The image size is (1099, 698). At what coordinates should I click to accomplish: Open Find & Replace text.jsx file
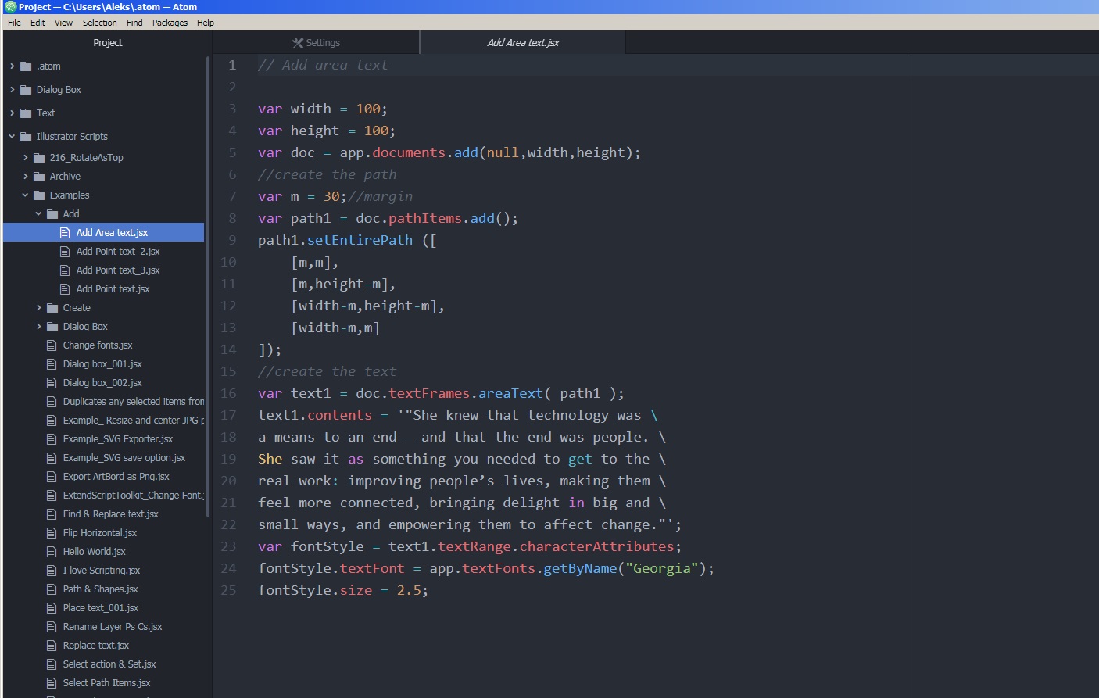pyautogui.click(x=110, y=514)
